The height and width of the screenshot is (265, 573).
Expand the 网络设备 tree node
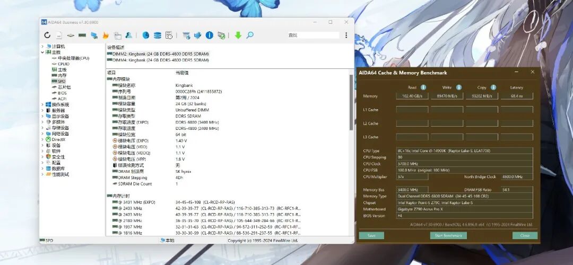pyautogui.click(x=42, y=134)
